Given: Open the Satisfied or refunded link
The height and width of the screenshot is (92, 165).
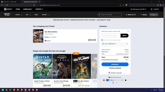Looking at the screenshot, I should [116, 73].
